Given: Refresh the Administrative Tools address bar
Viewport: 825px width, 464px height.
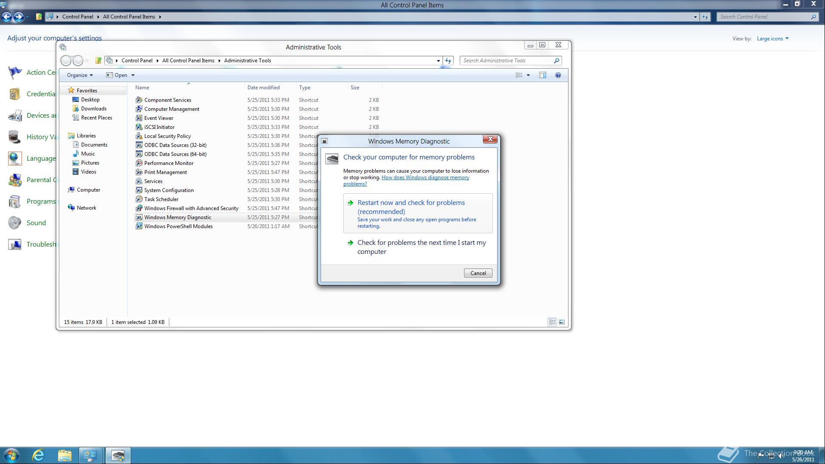Looking at the screenshot, I should point(448,61).
